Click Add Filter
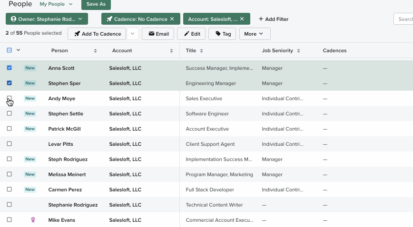 [x=274, y=19]
